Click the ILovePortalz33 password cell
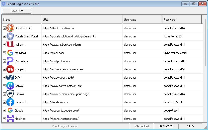The image size is (208, 130). [x=182, y=36]
